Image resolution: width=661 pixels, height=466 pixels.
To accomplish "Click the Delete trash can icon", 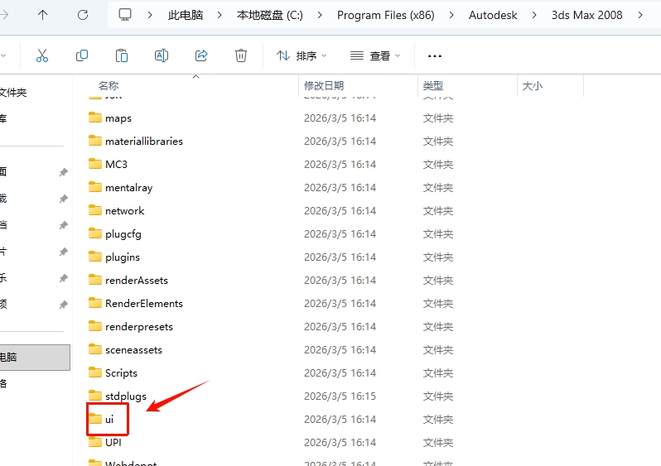I will [x=241, y=55].
